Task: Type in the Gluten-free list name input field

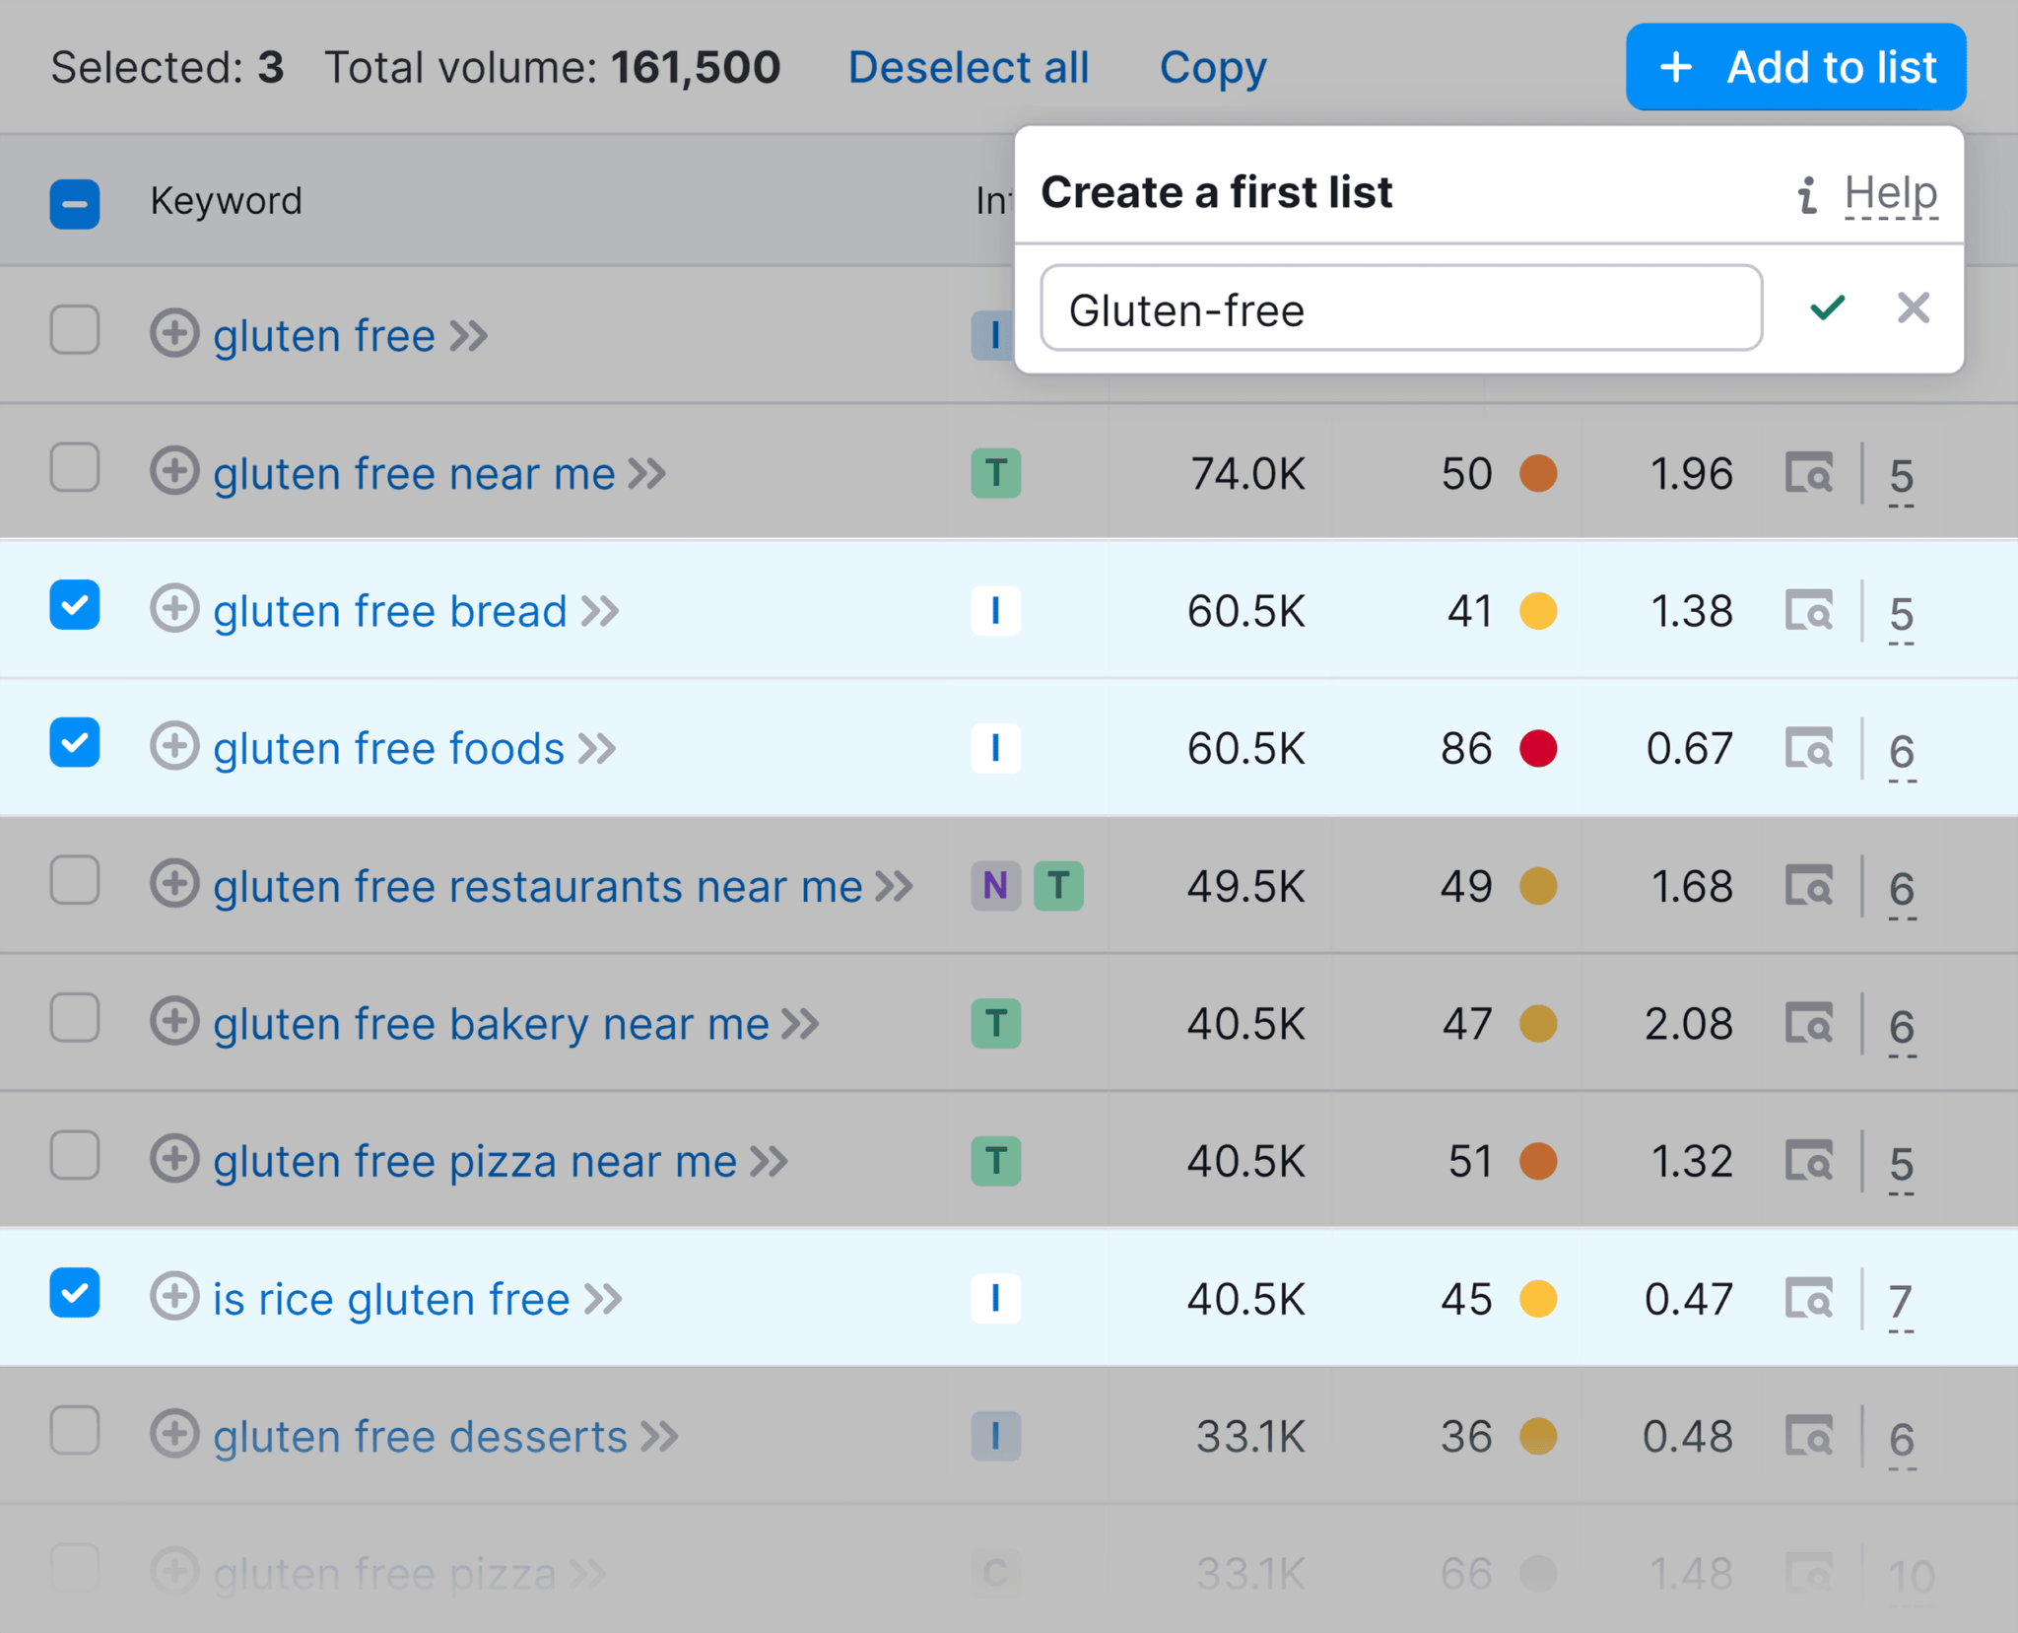Action: coord(1400,306)
